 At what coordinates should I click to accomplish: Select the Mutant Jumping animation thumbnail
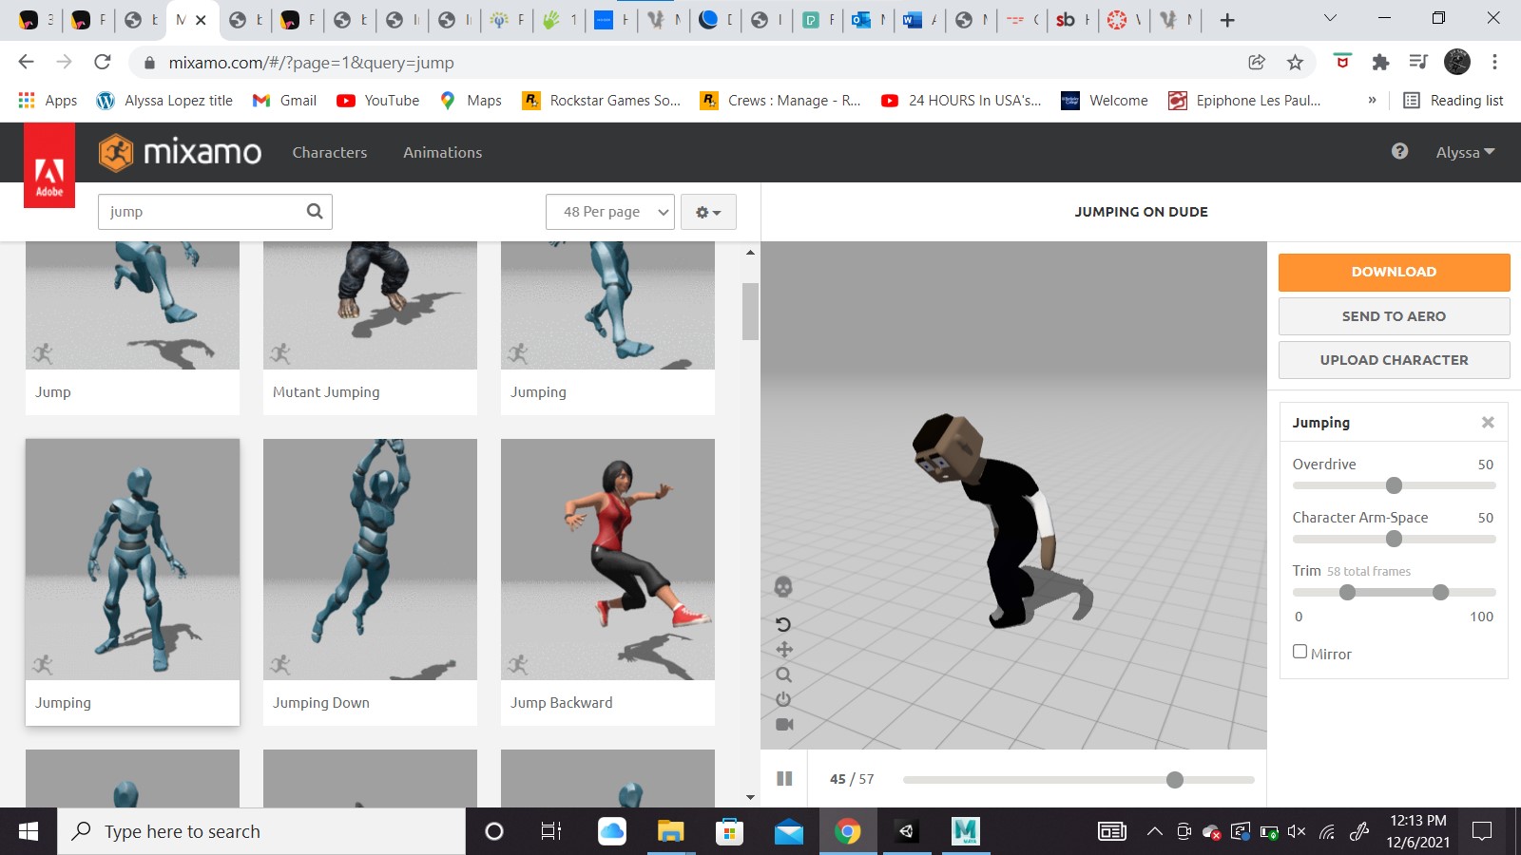370,305
